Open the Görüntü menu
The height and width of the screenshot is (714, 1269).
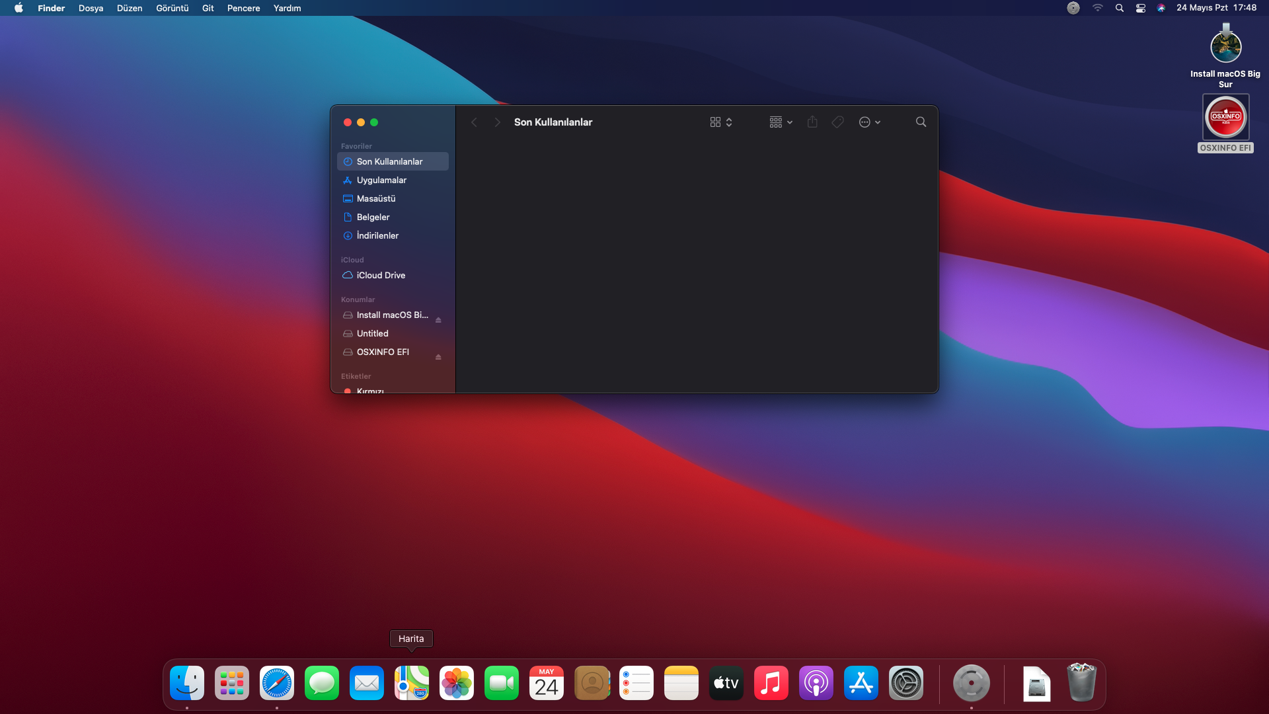pyautogui.click(x=173, y=8)
